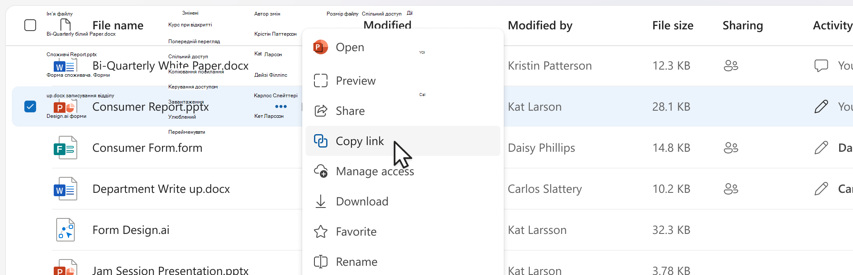Click the comment activity icon in Bi-Quarterly row
Image resolution: width=853 pixels, height=275 pixels.
click(x=821, y=65)
